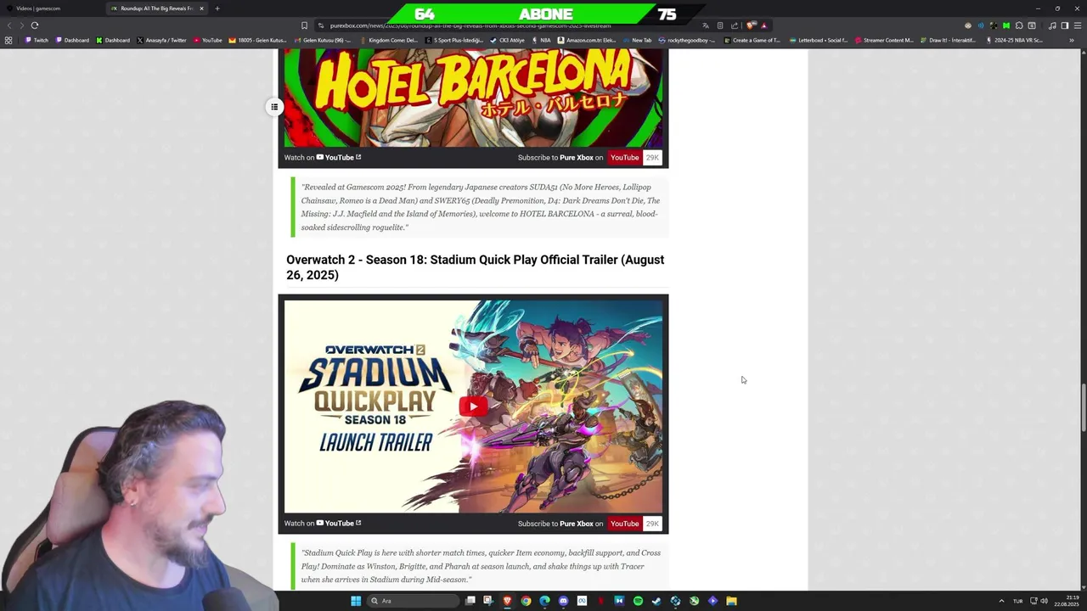
Task: Open the volume icon in system tray
Action: click(x=1044, y=601)
